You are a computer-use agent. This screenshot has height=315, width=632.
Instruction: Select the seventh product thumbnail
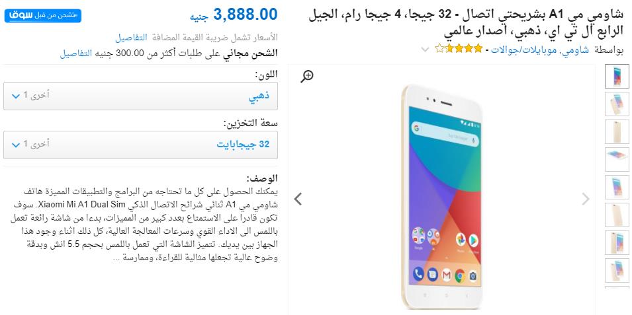click(617, 243)
